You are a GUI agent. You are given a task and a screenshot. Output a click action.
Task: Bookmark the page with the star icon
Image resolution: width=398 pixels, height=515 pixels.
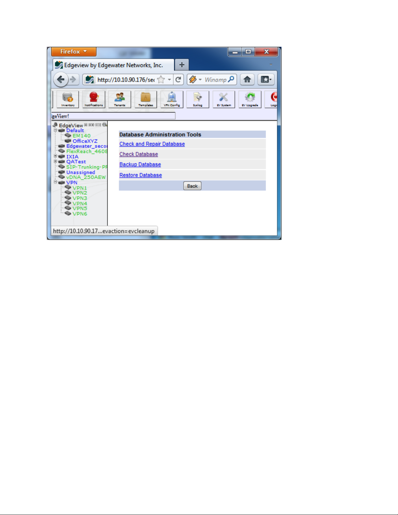tap(161, 80)
